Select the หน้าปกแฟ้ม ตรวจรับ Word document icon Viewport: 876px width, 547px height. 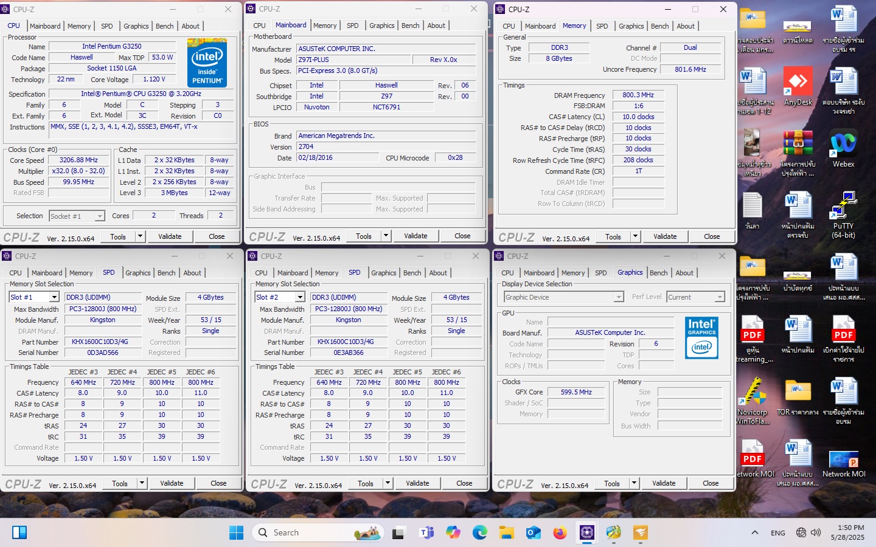click(x=798, y=215)
